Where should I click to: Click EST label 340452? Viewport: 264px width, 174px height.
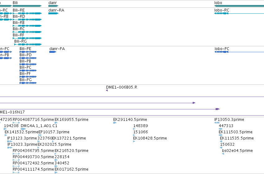(62, 163)
